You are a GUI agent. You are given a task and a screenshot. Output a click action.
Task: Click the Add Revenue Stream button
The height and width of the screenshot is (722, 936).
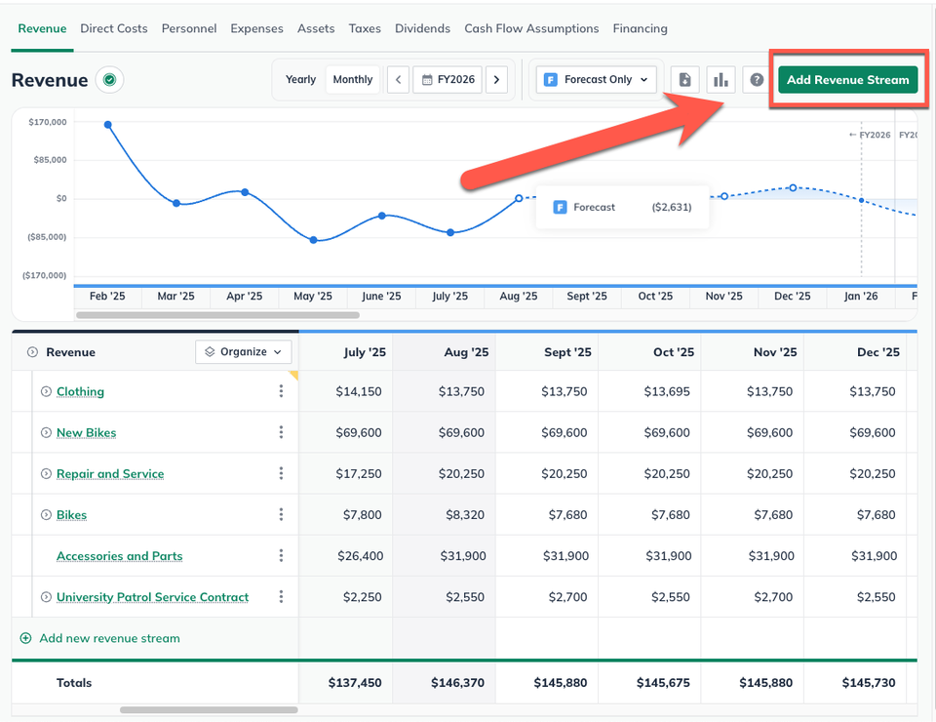(x=847, y=79)
